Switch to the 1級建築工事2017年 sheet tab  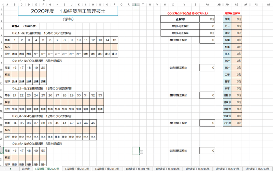[138, 169]
